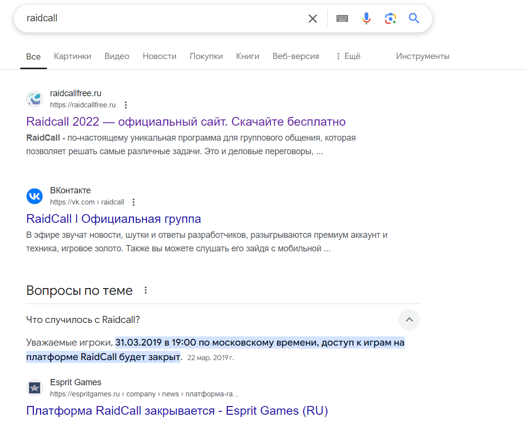
Task: Switch to the Видео tab
Action: coord(117,57)
